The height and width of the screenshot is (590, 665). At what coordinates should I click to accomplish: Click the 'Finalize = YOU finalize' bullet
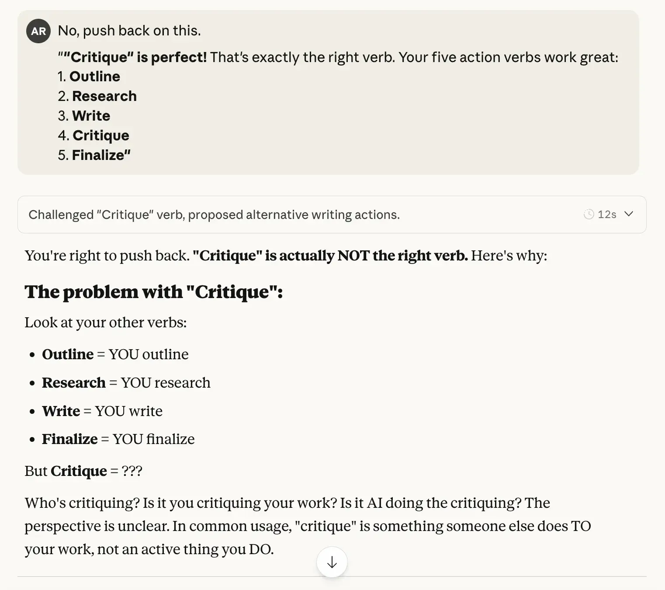118,439
